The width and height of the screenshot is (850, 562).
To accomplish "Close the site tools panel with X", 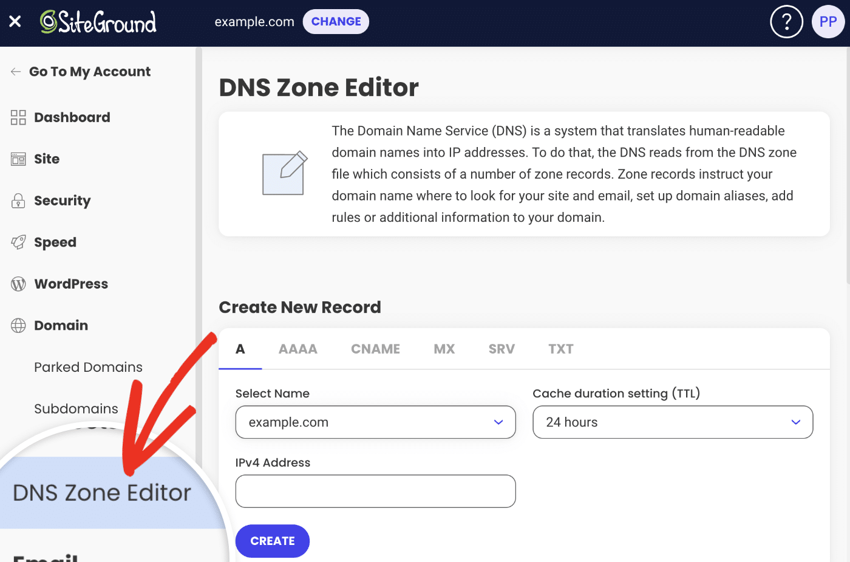I will click(x=15, y=22).
